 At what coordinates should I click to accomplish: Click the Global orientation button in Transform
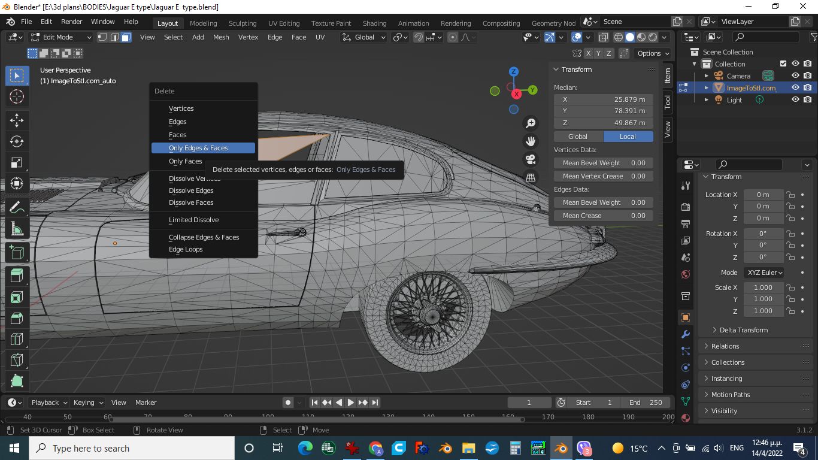pyautogui.click(x=577, y=137)
